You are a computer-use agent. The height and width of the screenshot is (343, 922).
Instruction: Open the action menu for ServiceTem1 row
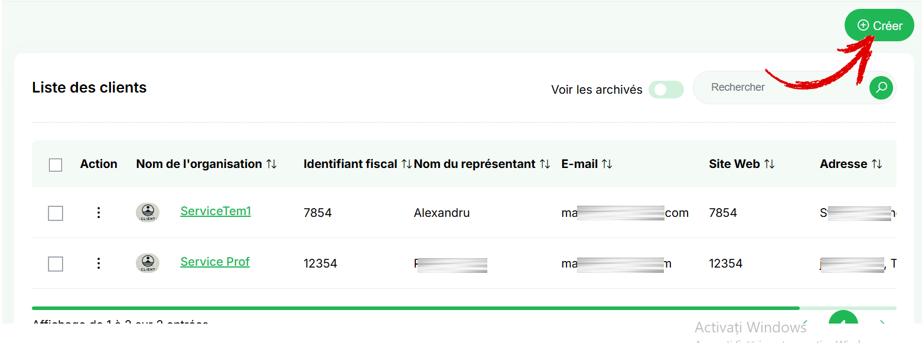99,213
